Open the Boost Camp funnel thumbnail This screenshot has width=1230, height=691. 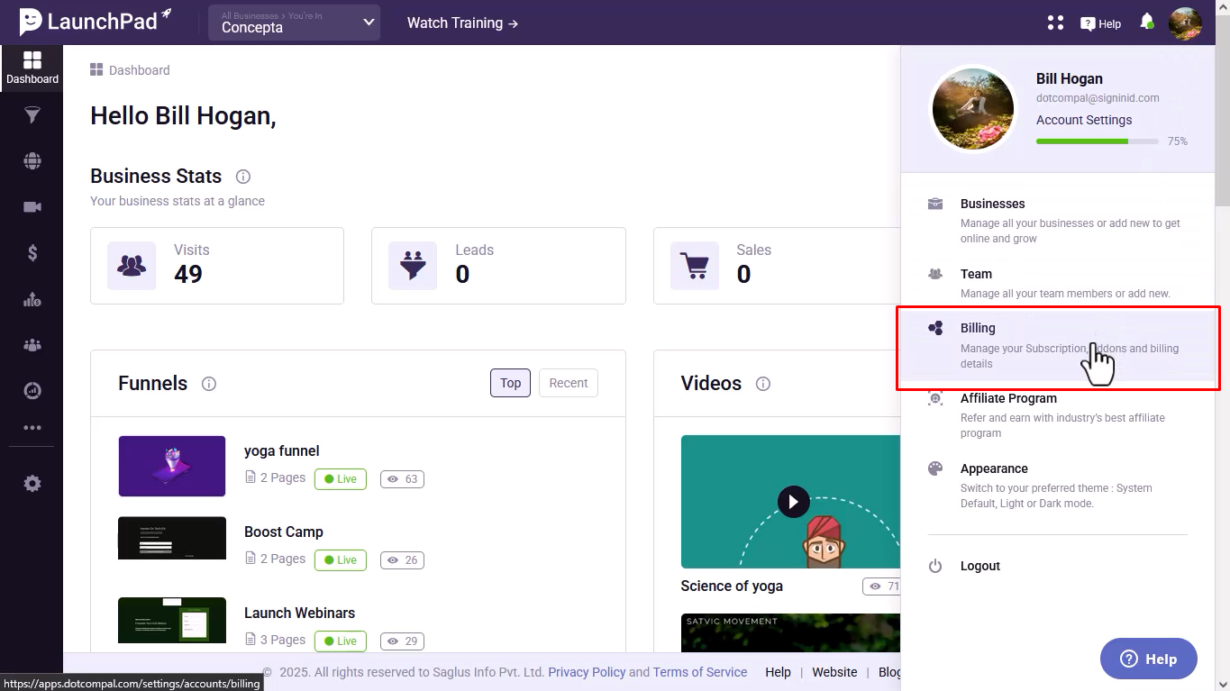click(172, 538)
